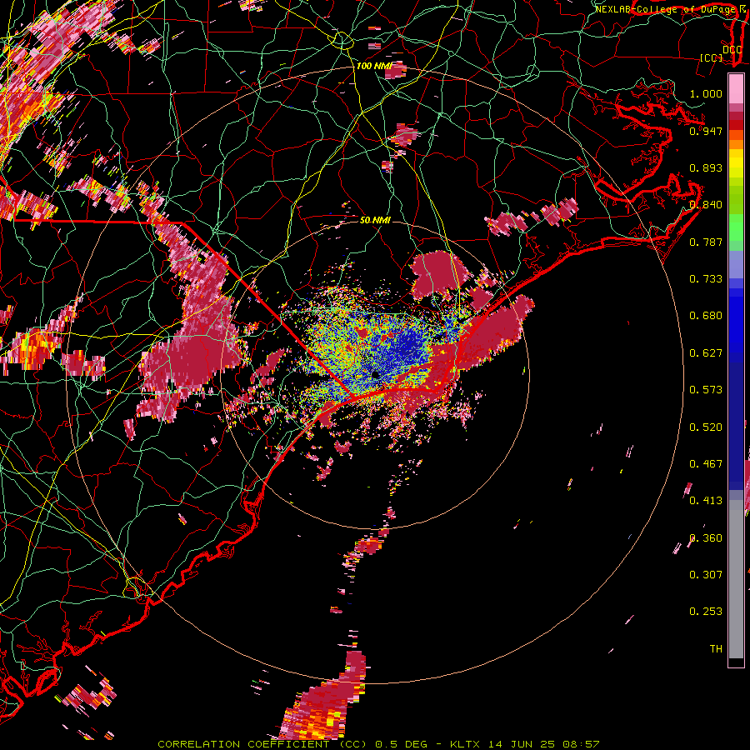Click the 0.840 value on the color scale

click(706, 204)
